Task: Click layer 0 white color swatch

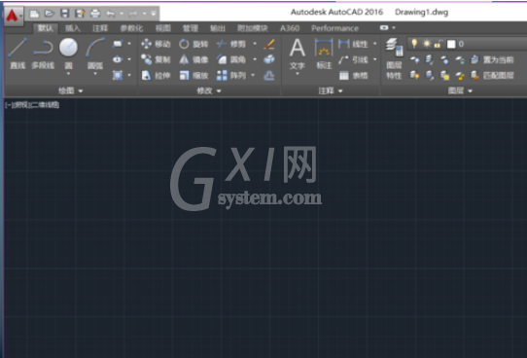Action: (451, 44)
